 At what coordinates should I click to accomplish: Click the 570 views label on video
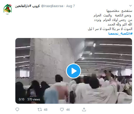click(x=34, y=99)
